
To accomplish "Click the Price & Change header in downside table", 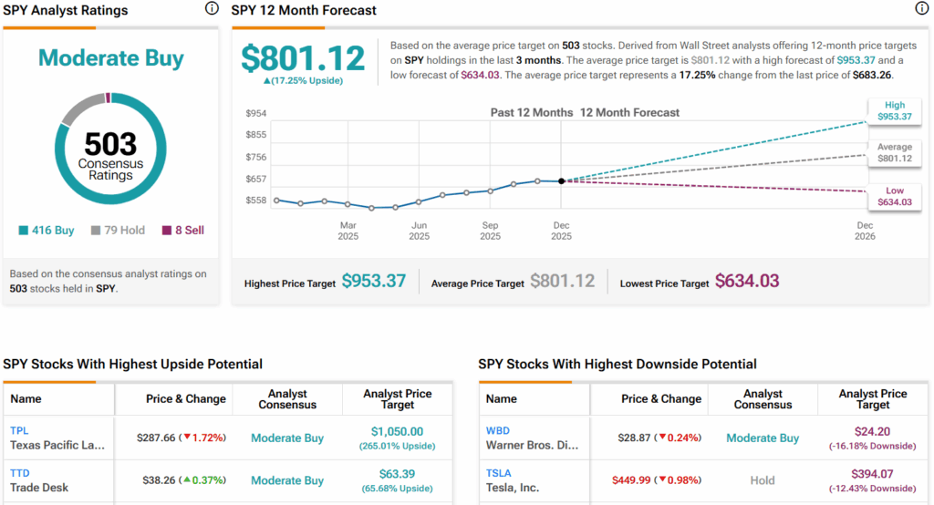I will [660, 399].
